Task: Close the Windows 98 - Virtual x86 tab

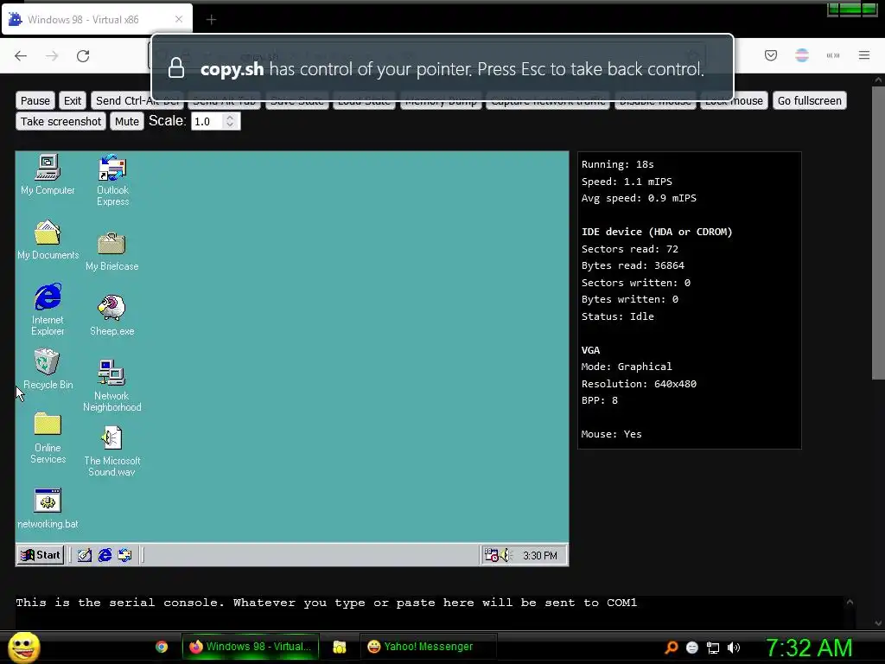Action: 179,19
